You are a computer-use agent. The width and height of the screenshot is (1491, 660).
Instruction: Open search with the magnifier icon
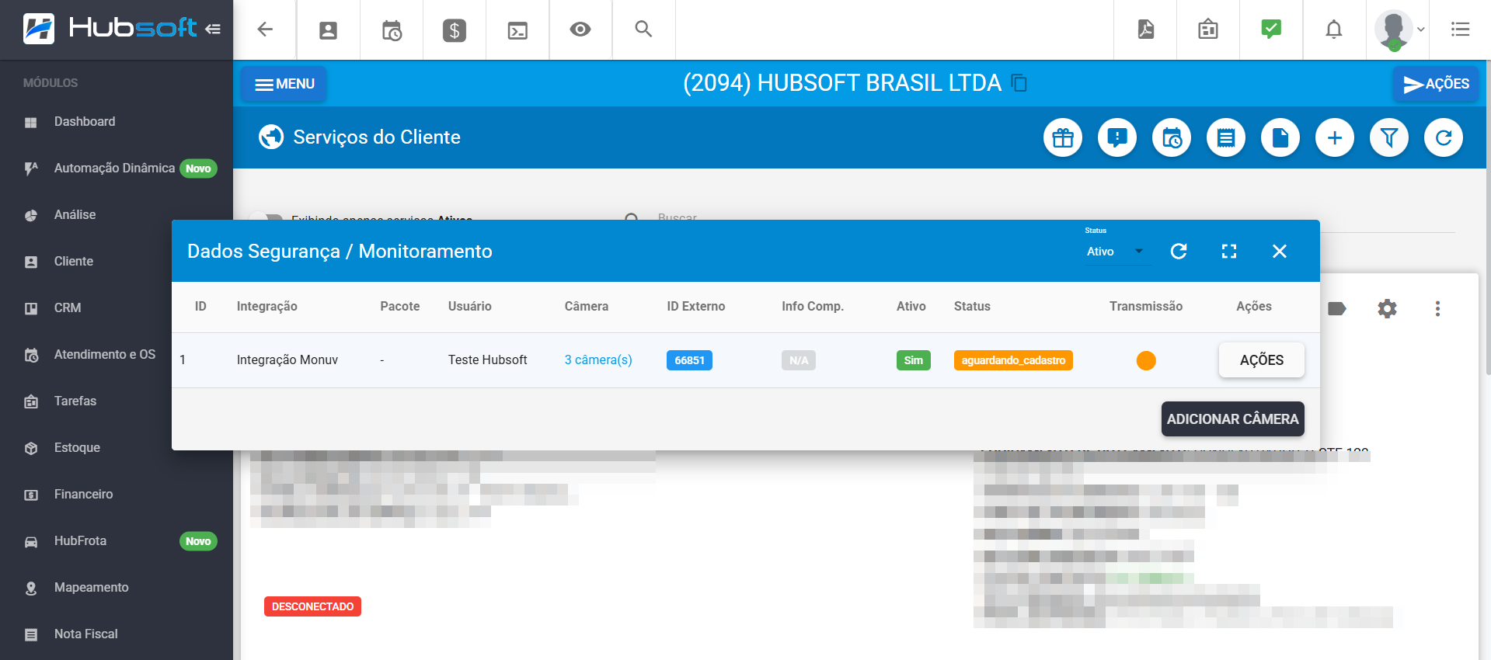pos(643,29)
